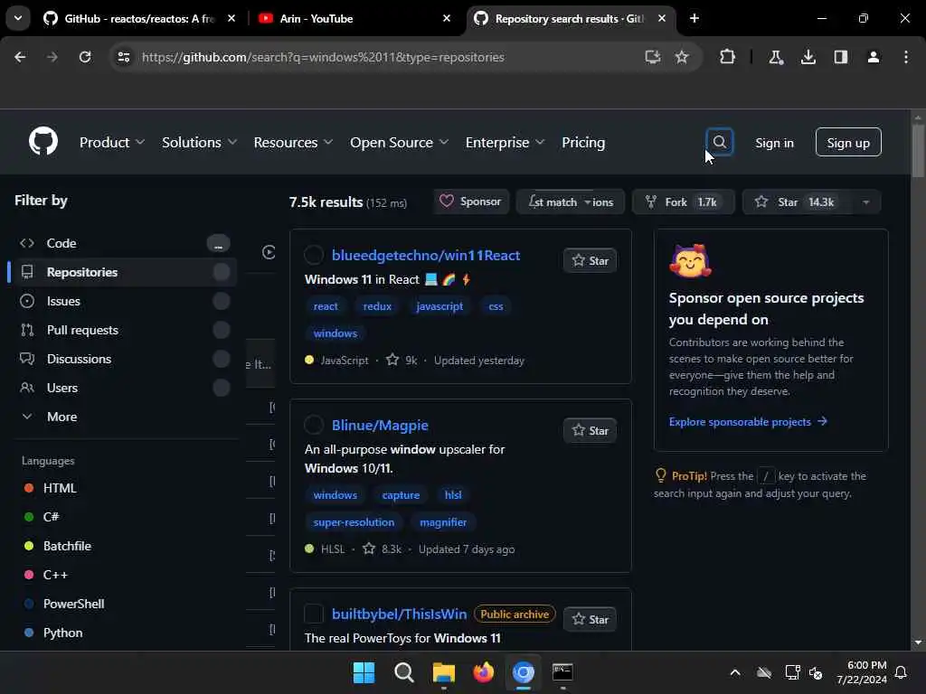Viewport: 926px width, 694px height.
Task: Toggle the browser side panel icon
Action: pyautogui.click(x=840, y=57)
